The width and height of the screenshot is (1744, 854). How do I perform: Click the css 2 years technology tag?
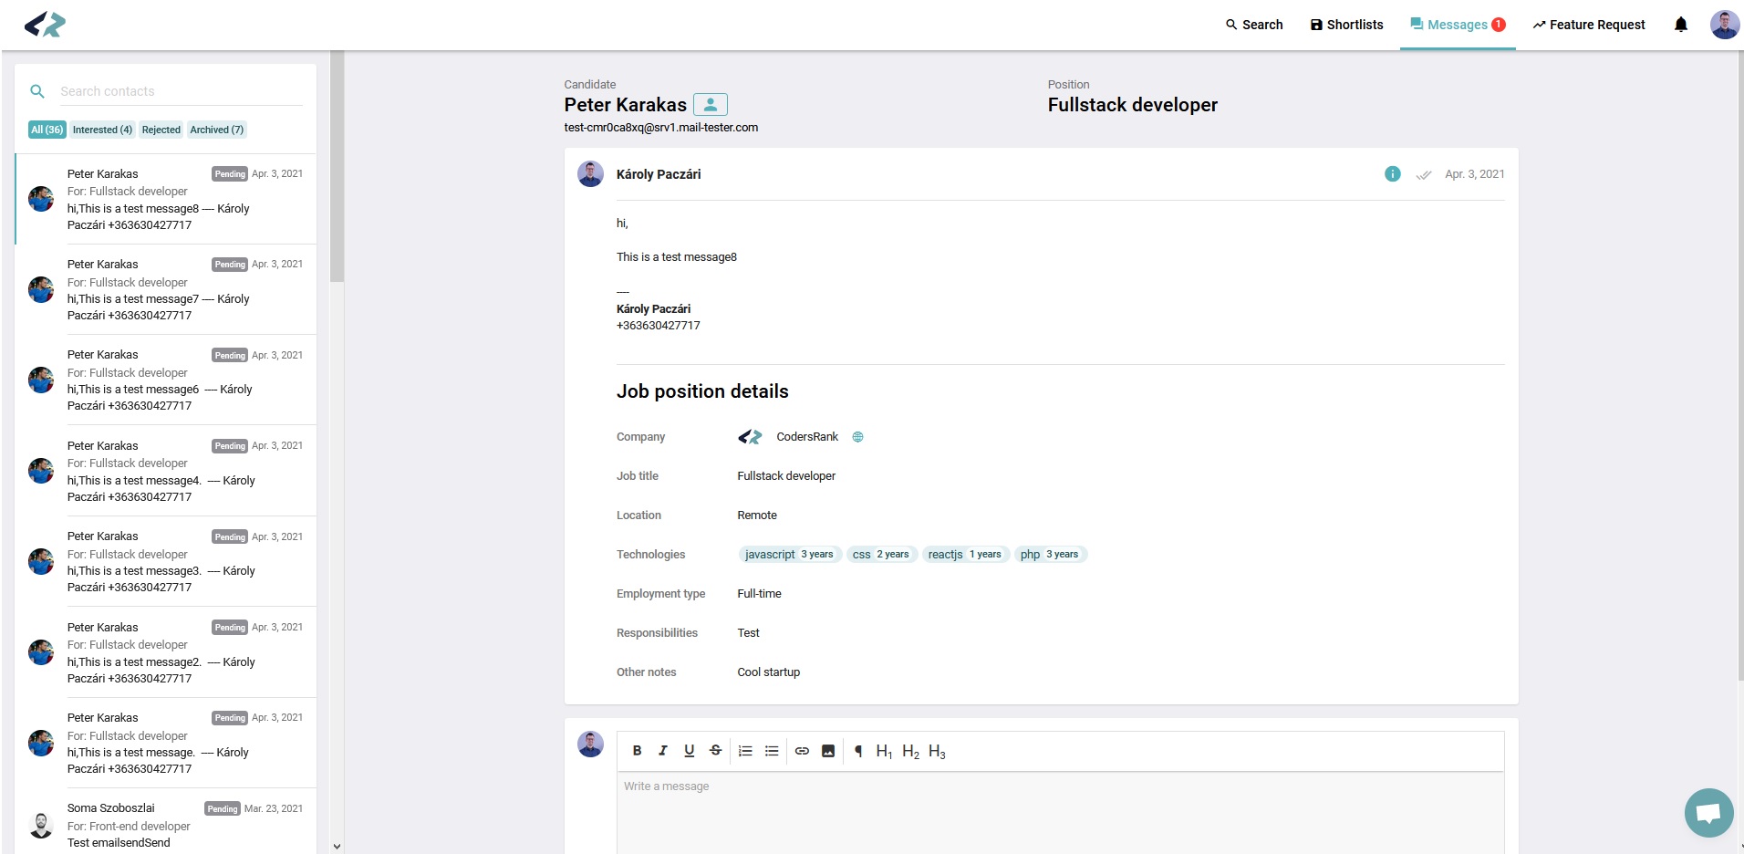coord(881,554)
